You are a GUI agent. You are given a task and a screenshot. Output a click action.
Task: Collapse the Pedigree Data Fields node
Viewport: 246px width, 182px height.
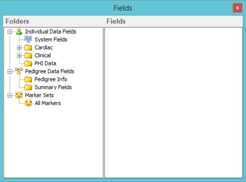point(10,71)
